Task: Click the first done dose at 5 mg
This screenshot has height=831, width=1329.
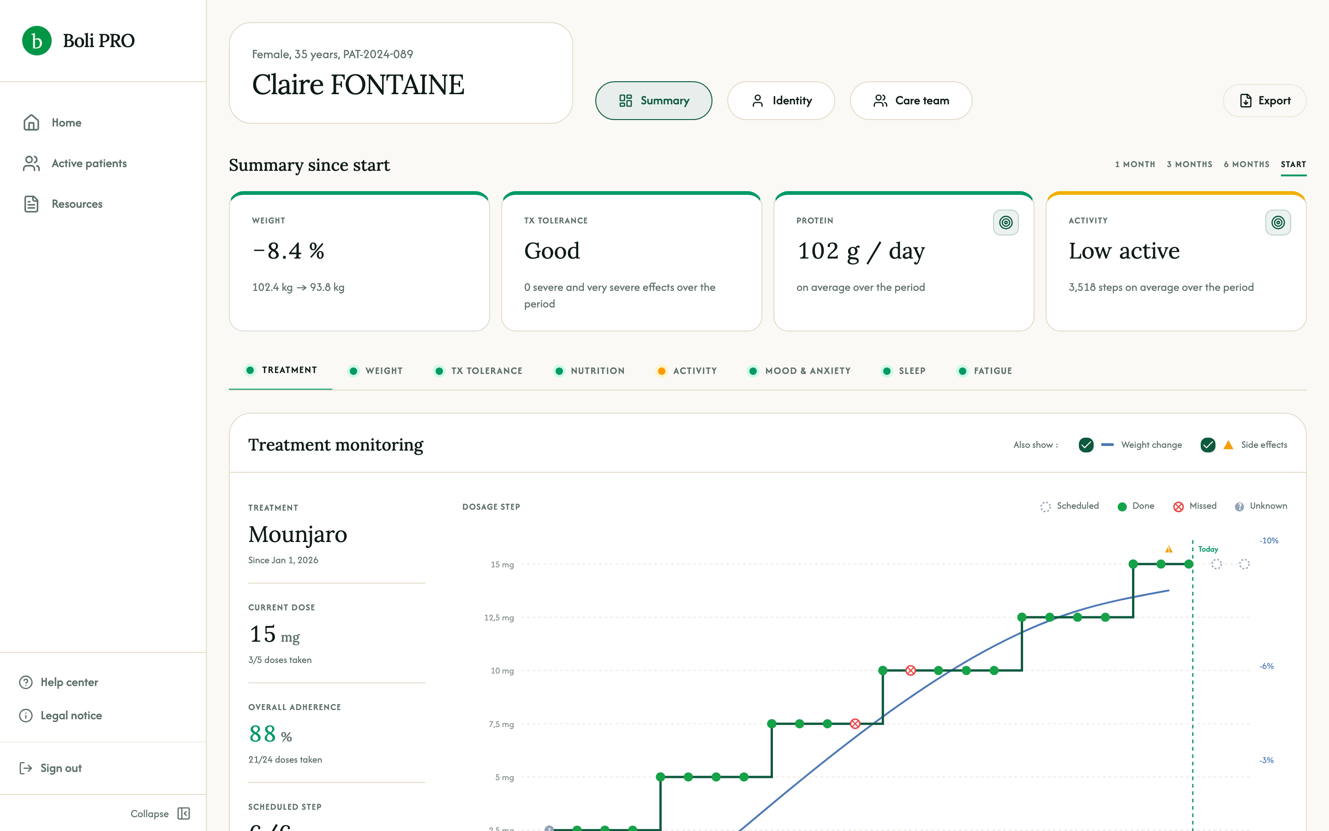Action: pos(661,777)
